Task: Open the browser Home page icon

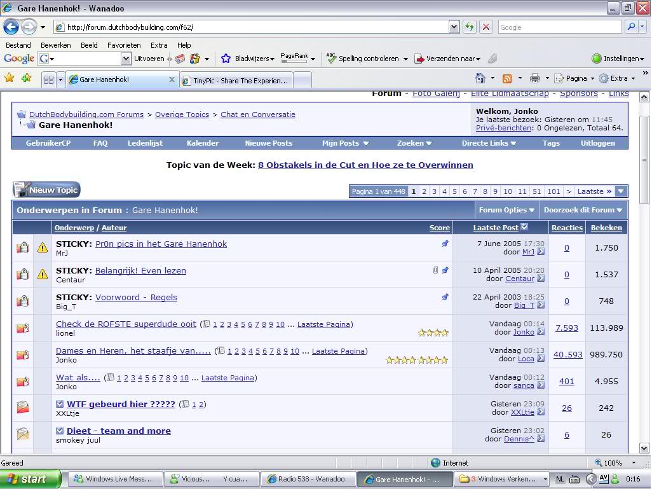Action: (481, 78)
